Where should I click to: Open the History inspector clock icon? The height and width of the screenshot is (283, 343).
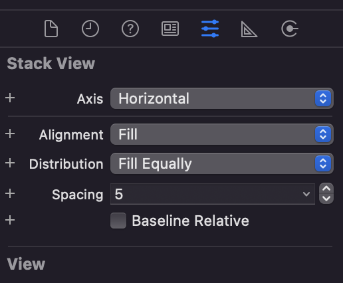click(x=90, y=29)
